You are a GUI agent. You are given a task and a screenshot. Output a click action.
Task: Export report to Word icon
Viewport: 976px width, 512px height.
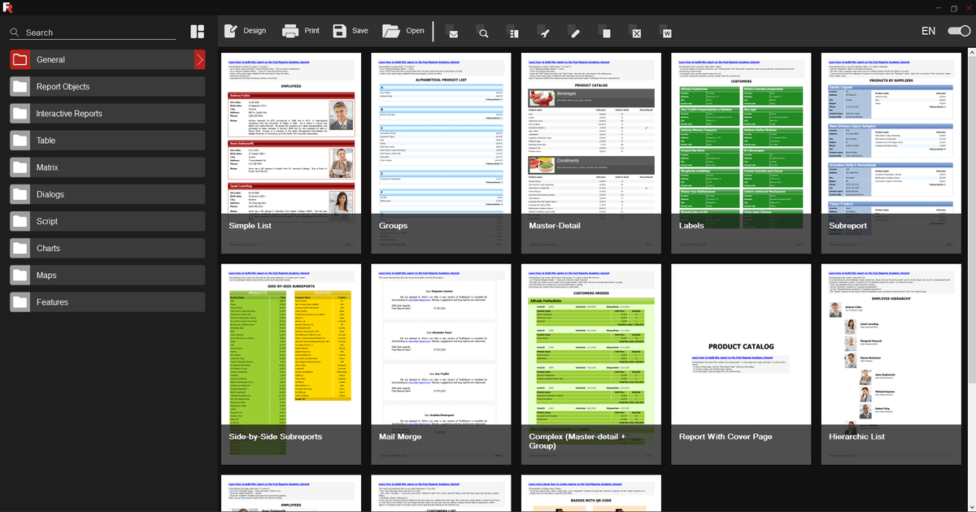pos(667,33)
